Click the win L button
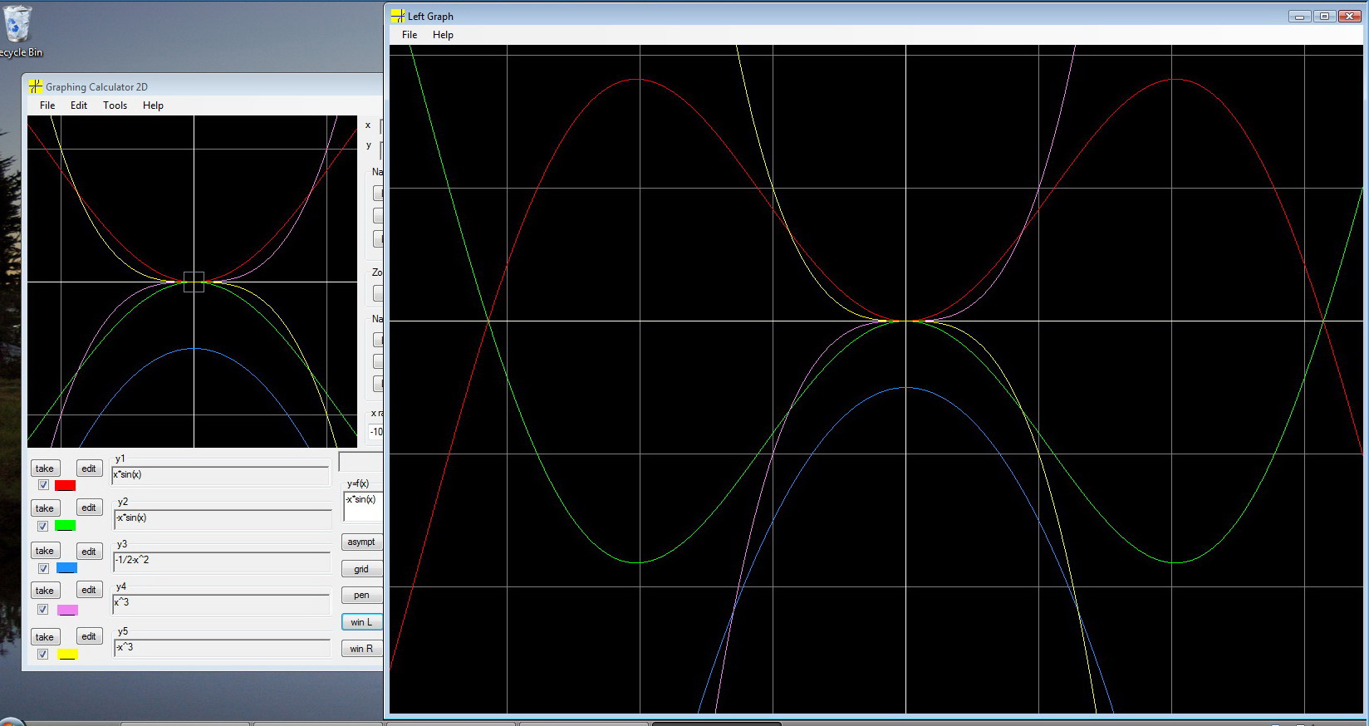Screen dimensions: 1369x726 (x=361, y=622)
